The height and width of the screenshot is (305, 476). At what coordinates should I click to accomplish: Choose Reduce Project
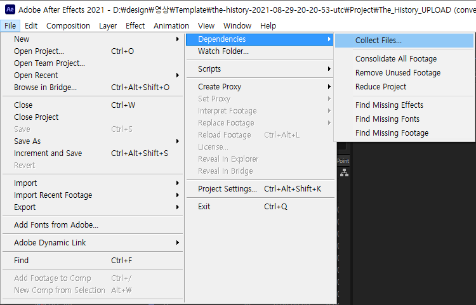[x=404, y=87]
